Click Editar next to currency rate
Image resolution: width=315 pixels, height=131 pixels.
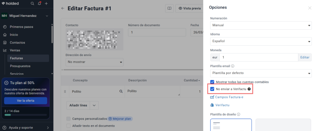(x=305, y=57)
